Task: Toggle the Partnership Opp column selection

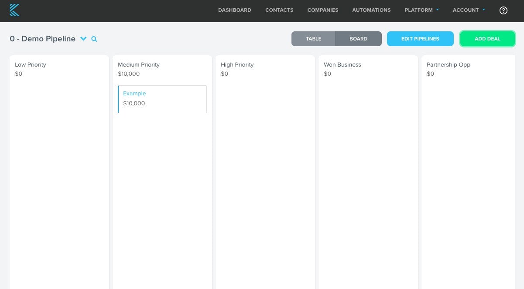Action: tap(449, 64)
